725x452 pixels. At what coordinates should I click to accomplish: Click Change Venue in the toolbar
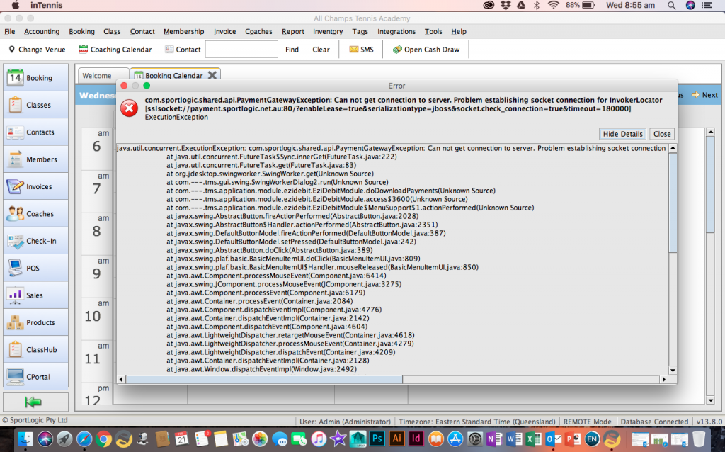point(37,50)
